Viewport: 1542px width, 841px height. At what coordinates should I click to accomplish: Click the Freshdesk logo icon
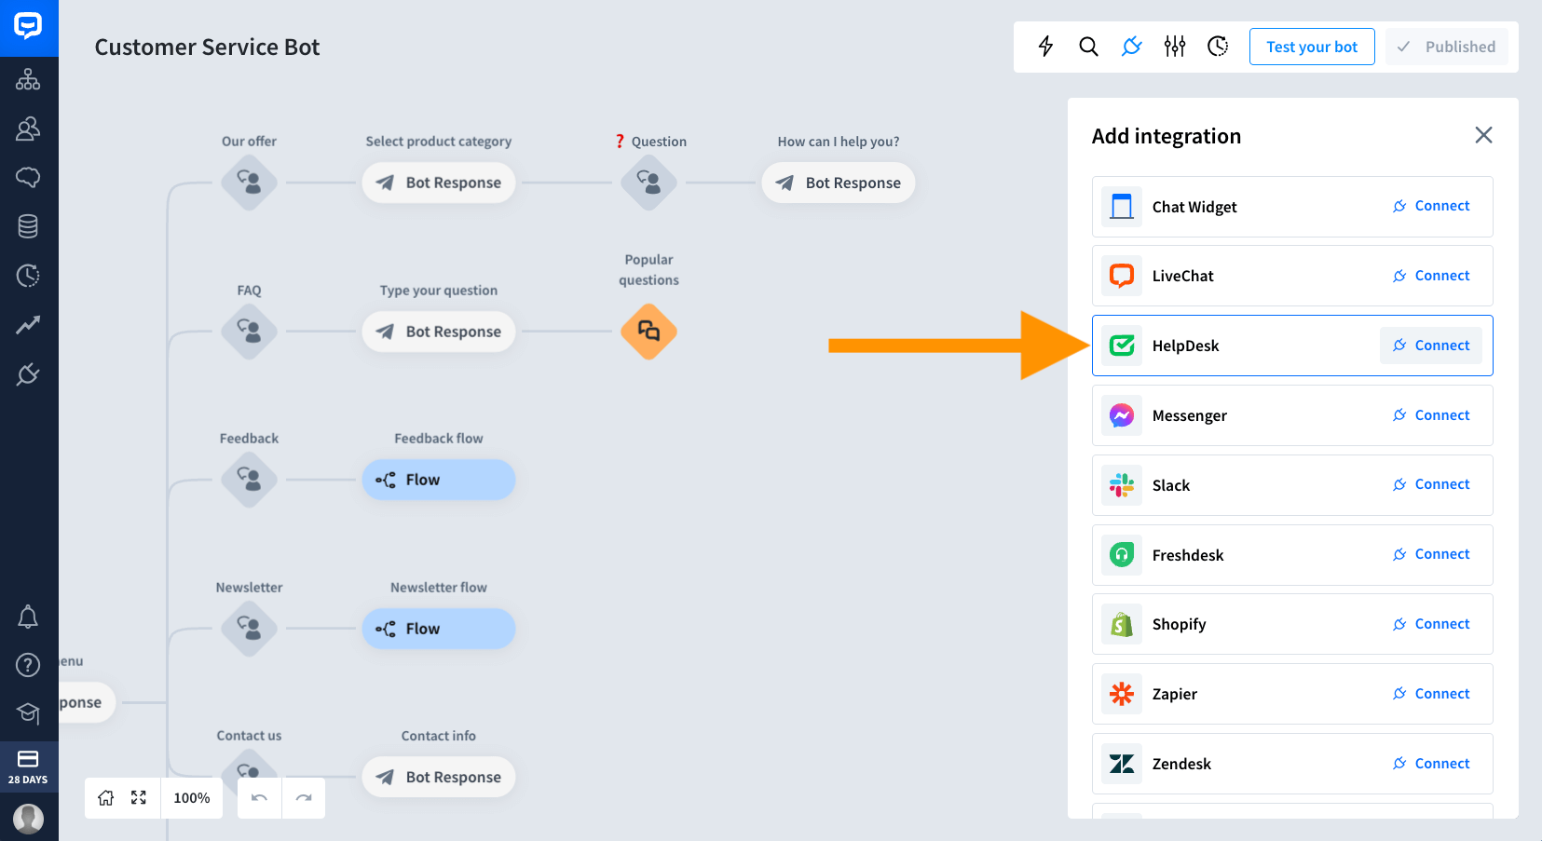tap(1122, 555)
